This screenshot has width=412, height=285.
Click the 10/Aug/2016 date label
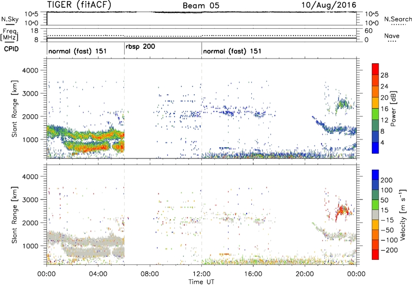click(329, 5)
